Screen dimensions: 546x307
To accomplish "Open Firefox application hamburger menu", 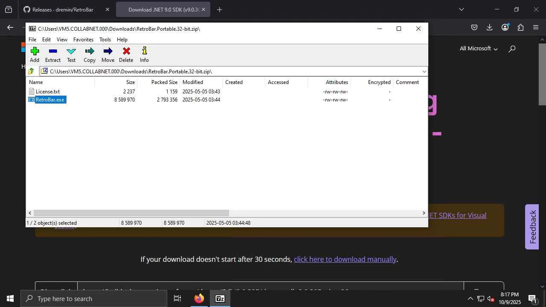I will (536, 27).
